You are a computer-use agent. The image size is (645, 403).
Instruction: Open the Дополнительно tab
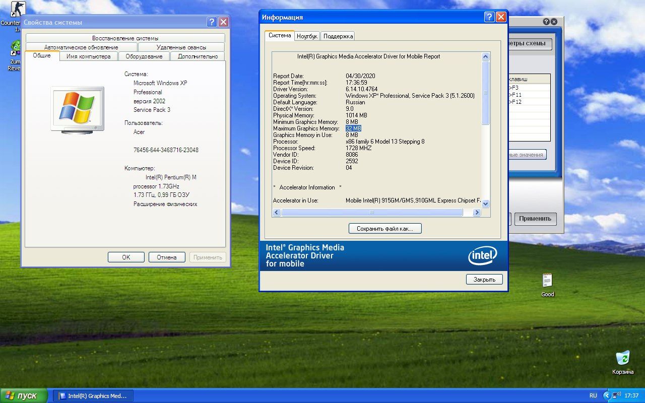pyautogui.click(x=198, y=56)
